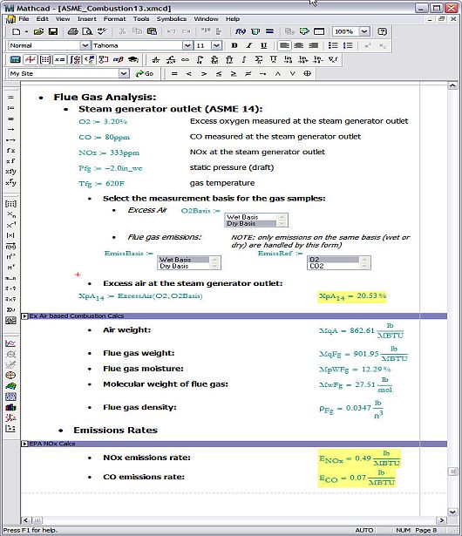Screen dimensions: 462x536
Task: Click the Calculate equals icon in the toolbar
Action: tap(269, 31)
